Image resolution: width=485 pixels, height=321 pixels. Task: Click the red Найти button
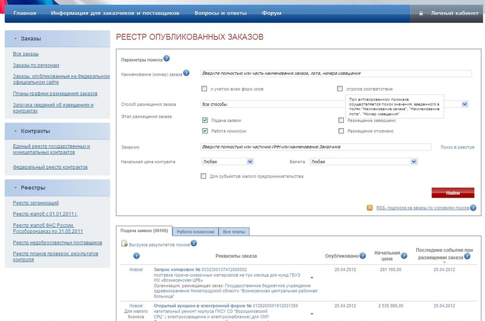tap(453, 193)
